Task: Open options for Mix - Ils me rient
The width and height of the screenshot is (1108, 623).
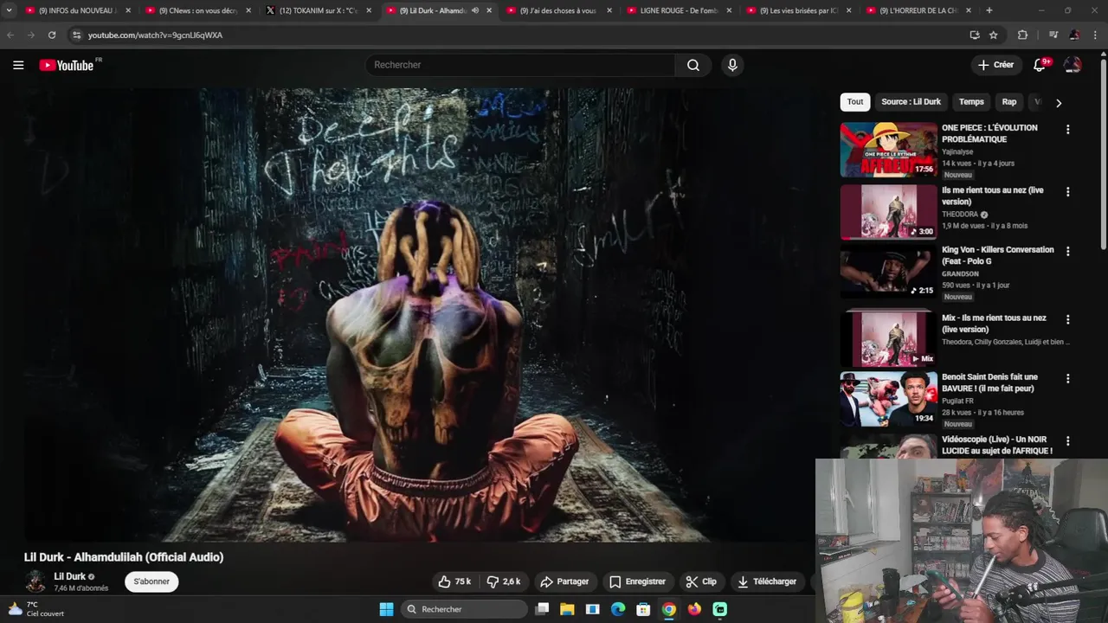Action: (x=1067, y=320)
